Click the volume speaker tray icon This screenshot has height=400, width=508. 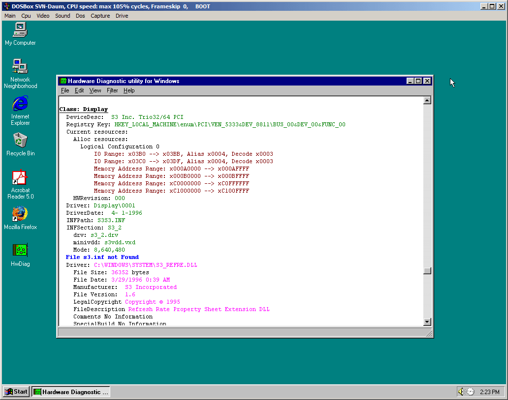461,392
